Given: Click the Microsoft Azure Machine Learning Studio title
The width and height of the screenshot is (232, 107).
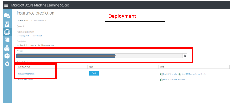Looking at the screenshot, I should tap(40, 5).
